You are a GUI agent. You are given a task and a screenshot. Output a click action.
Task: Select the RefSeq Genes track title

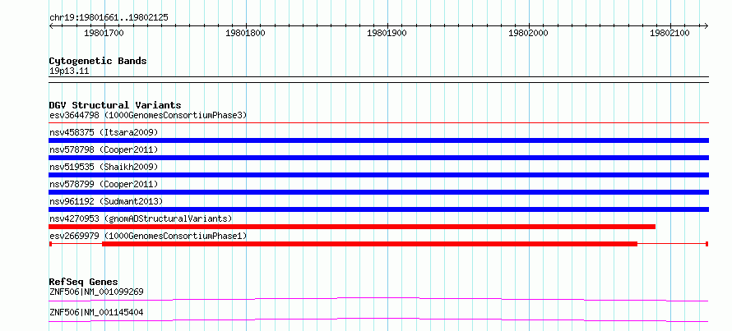(x=84, y=282)
